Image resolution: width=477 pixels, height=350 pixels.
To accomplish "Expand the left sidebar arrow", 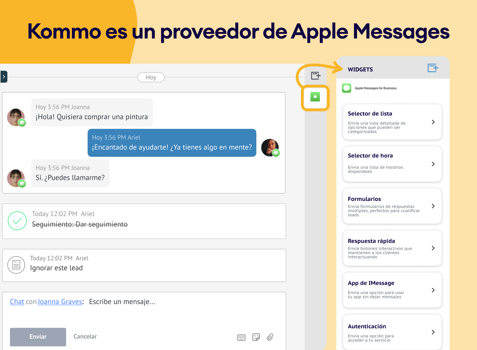I will point(4,77).
